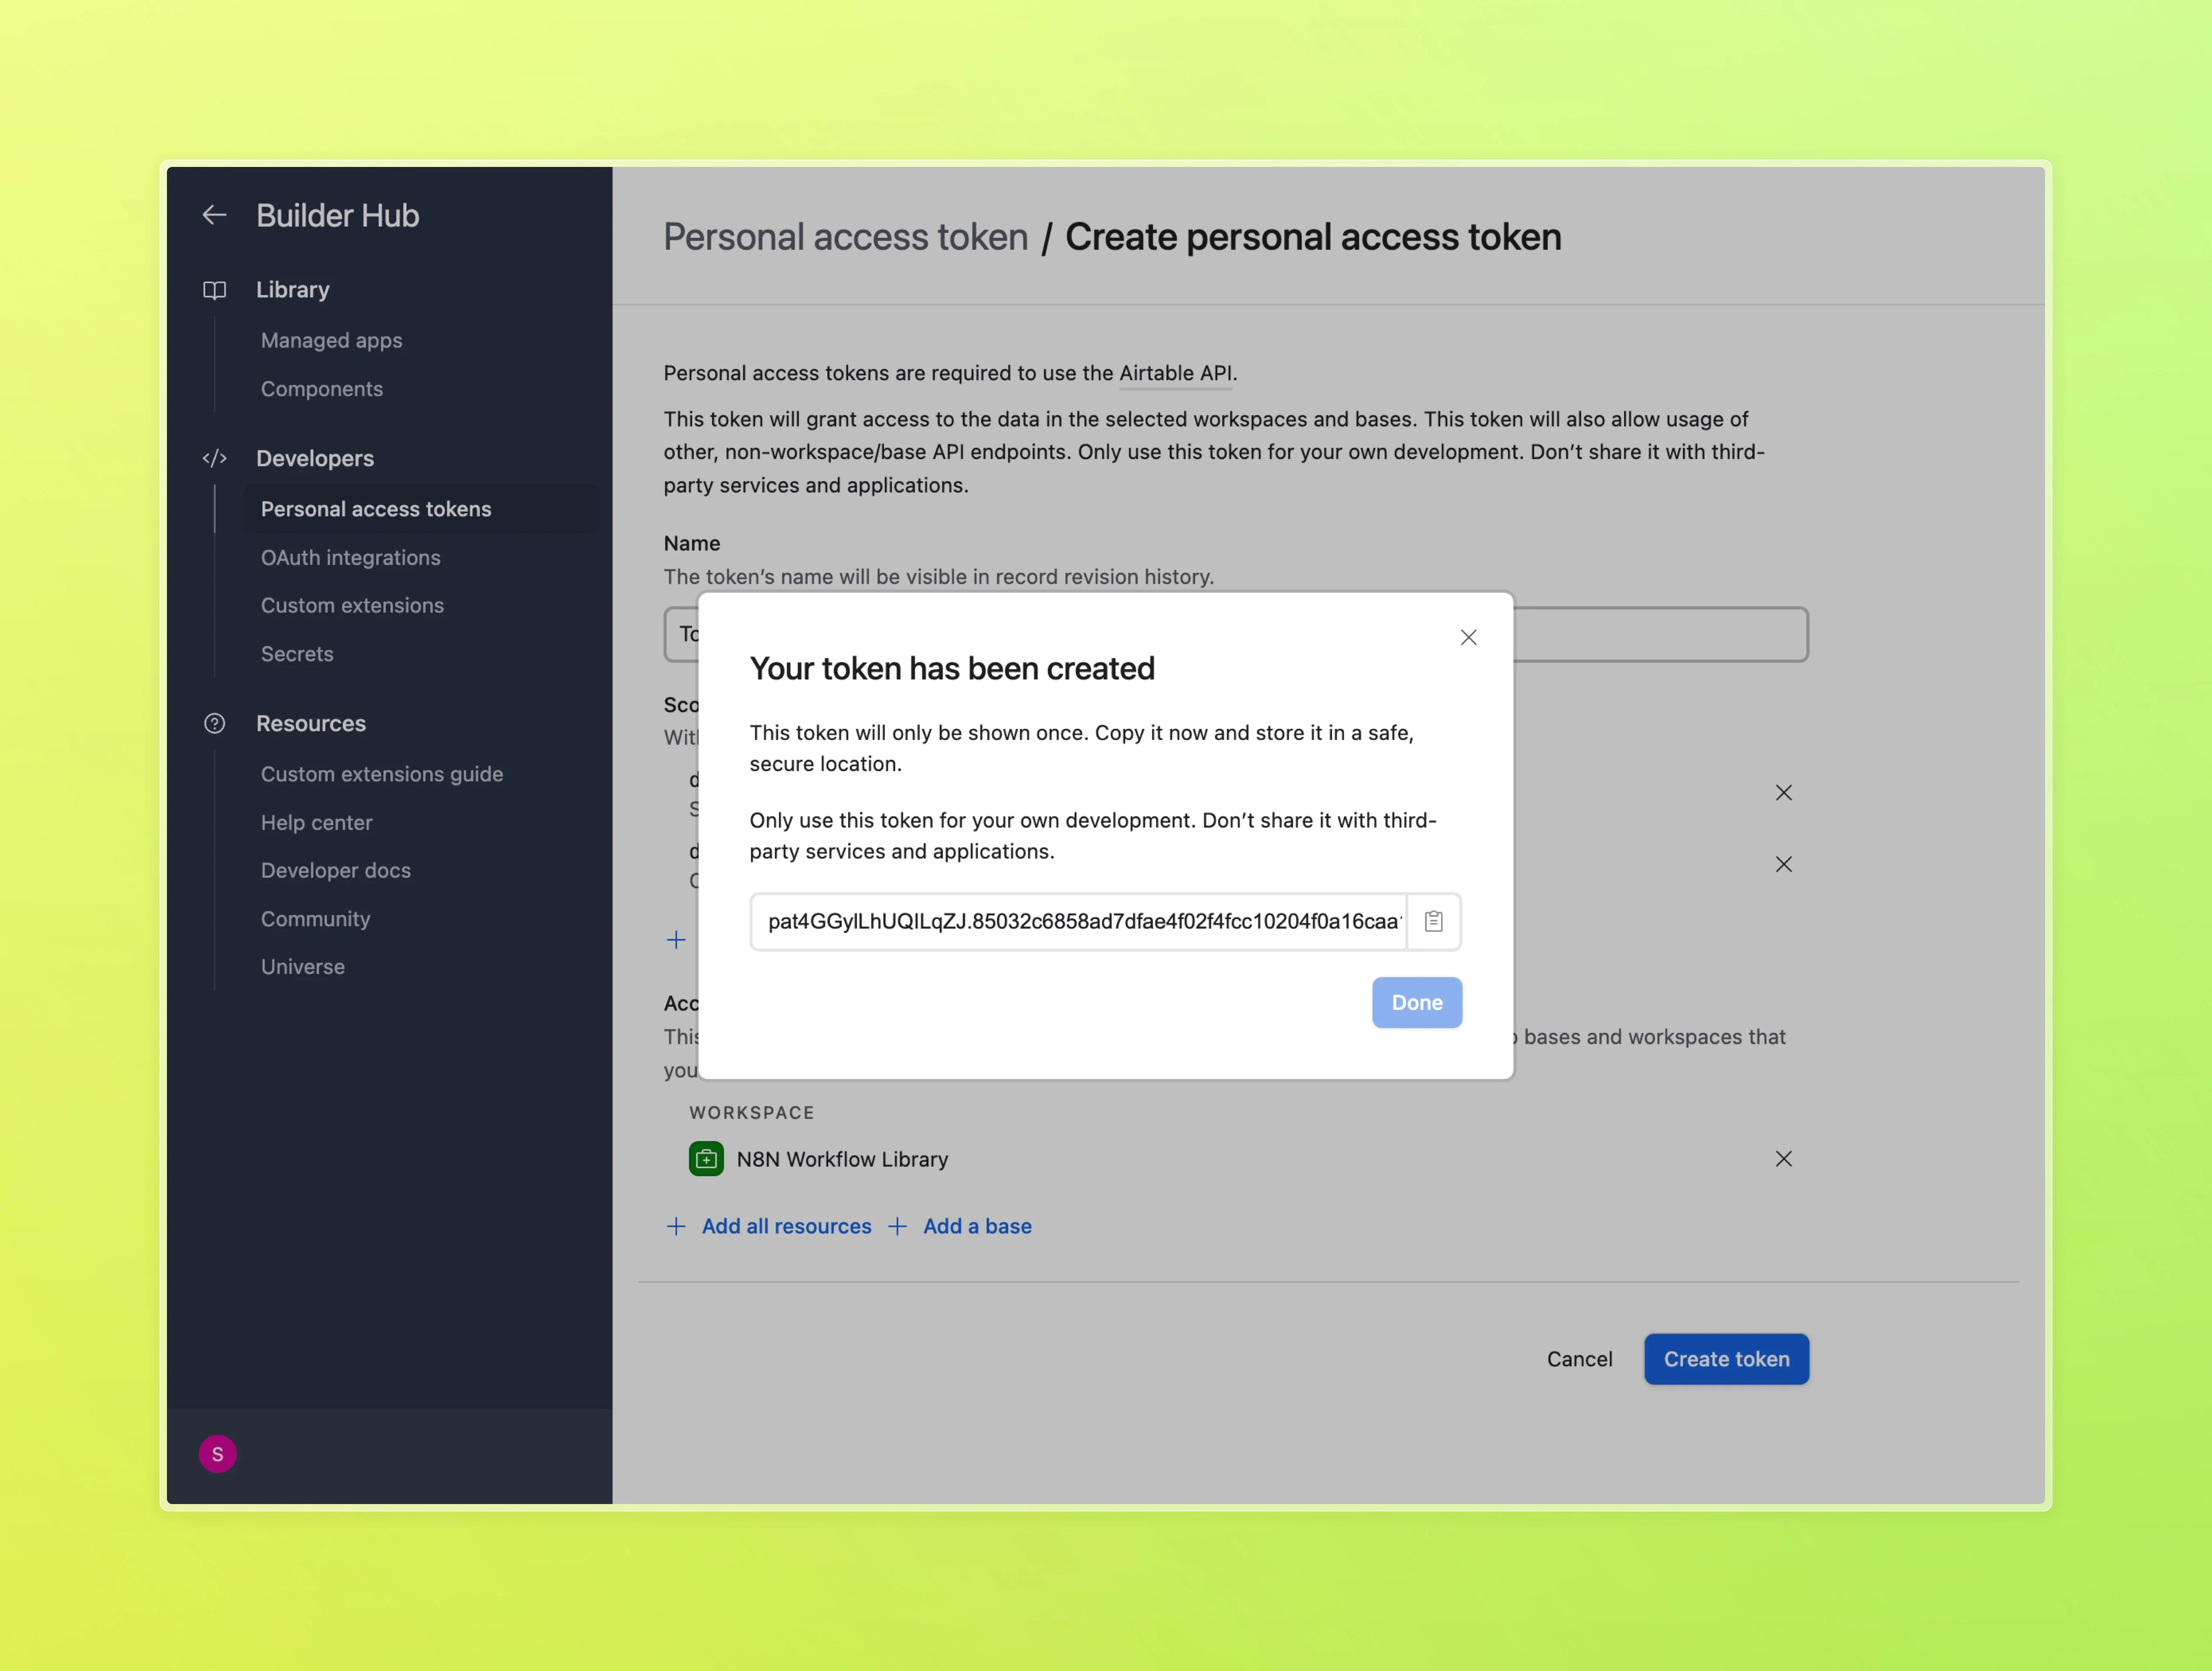Open the Developer docs page
Screen dimensions: 2212x1671
pyautogui.click(x=335, y=870)
